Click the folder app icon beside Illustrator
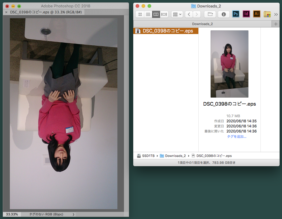282x219 pixels. pyautogui.click(x=267, y=14)
